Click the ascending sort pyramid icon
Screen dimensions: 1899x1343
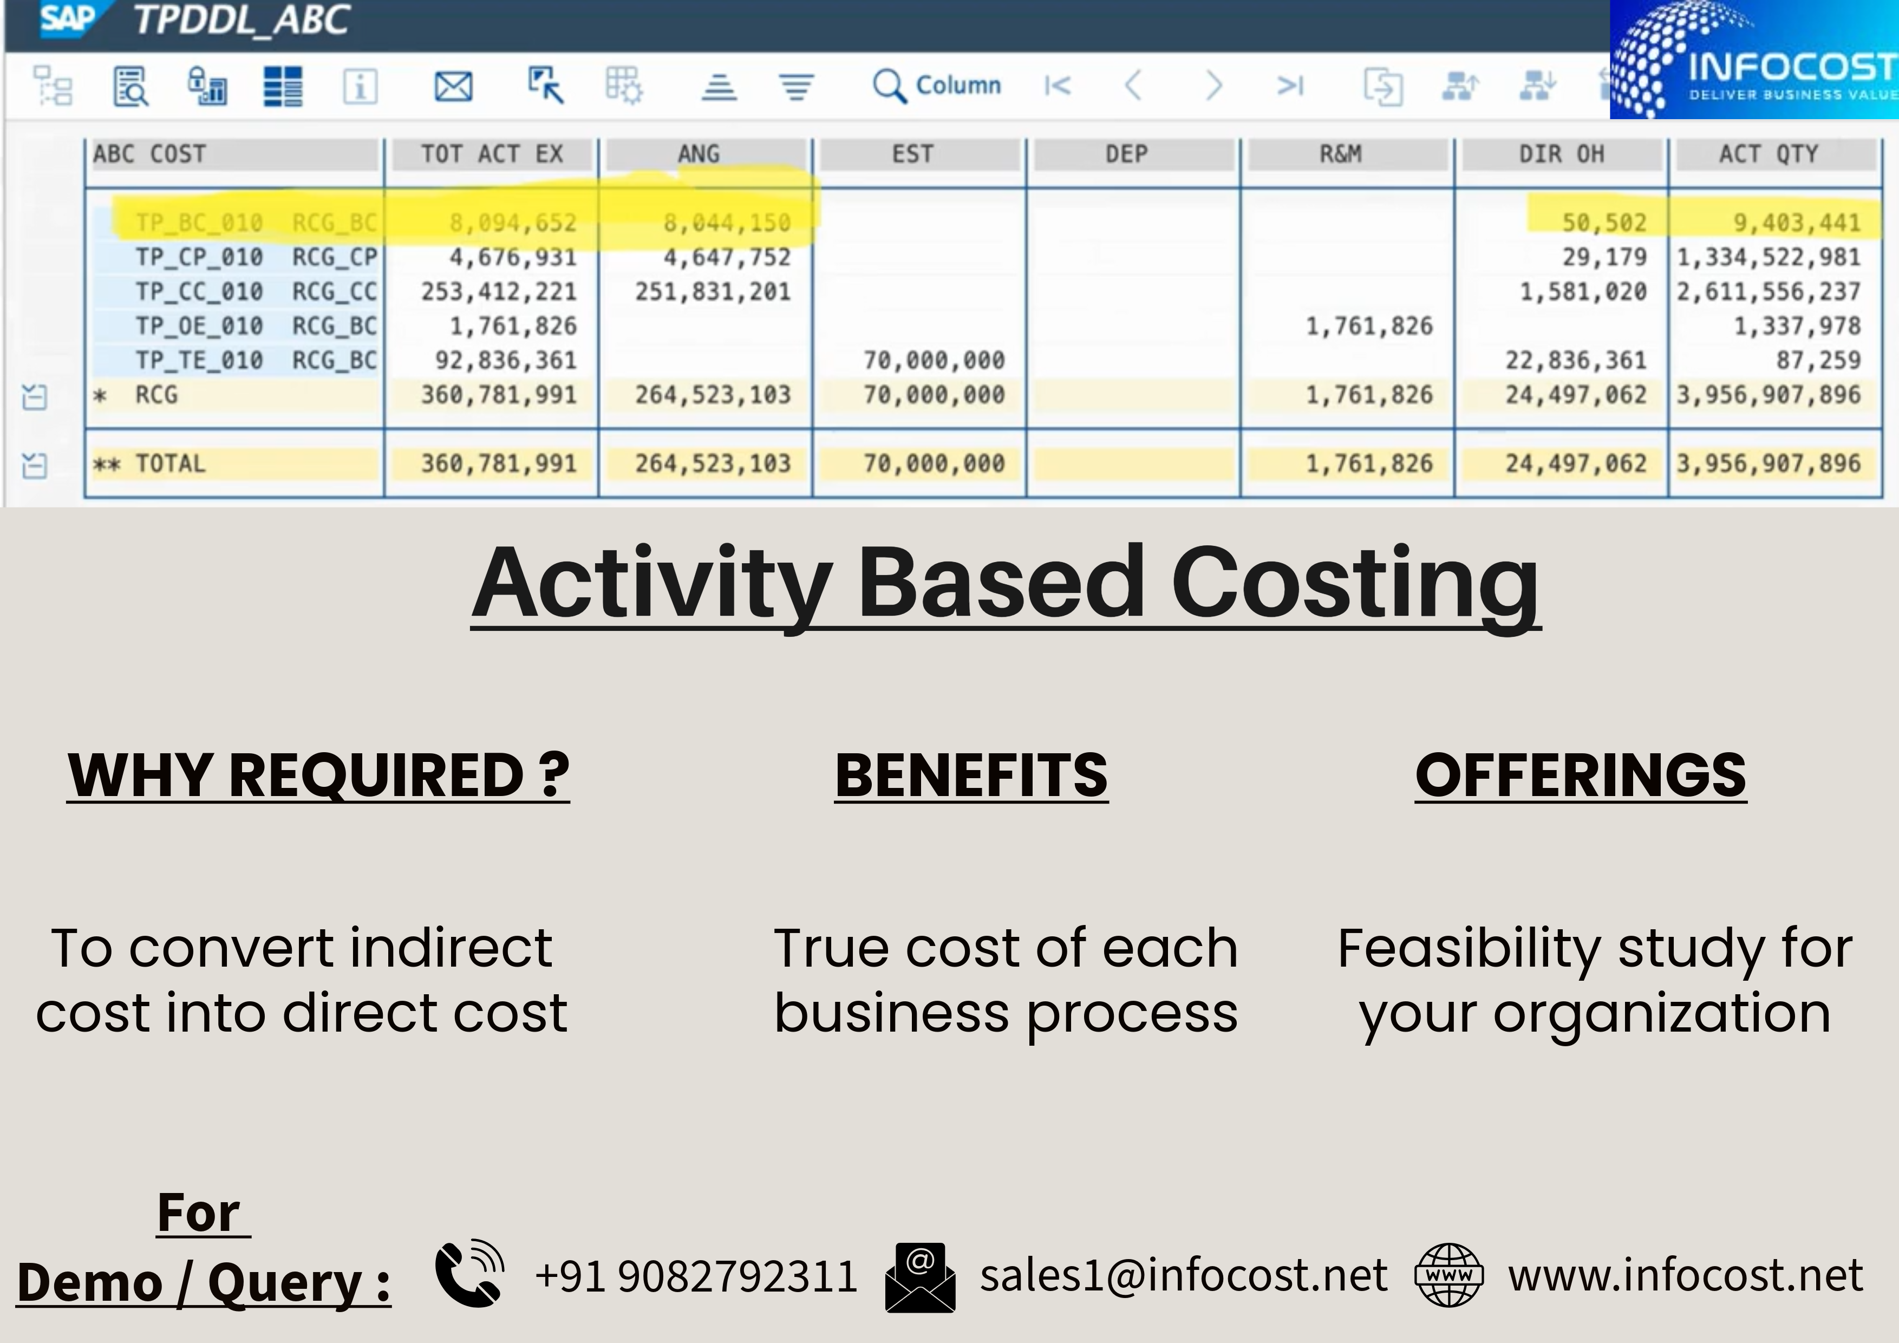719,86
